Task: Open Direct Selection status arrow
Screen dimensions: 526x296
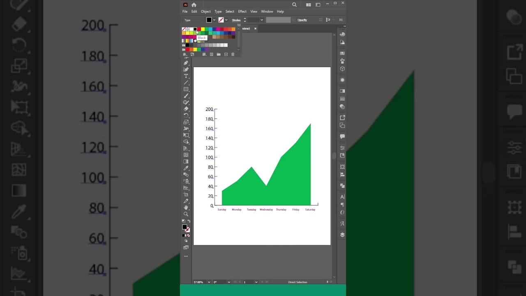Action: coord(328,282)
